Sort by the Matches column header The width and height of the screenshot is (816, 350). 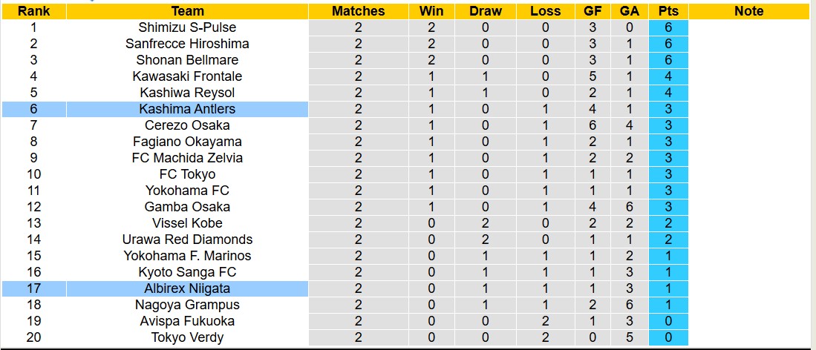click(358, 11)
